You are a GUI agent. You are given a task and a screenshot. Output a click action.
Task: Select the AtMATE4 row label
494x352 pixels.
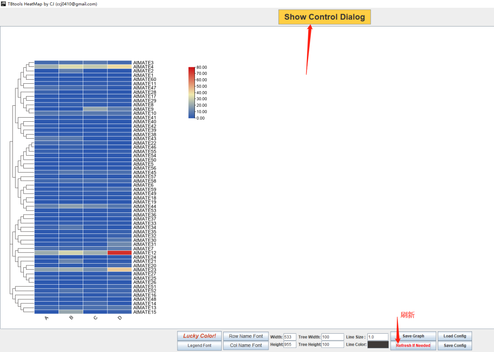tap(143, 67)
